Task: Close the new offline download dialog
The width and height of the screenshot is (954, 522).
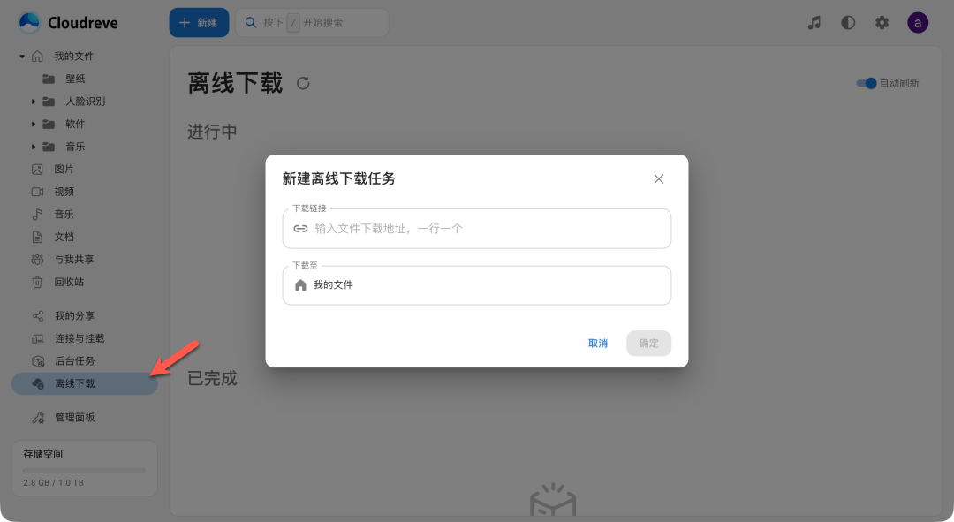Action: pyautogui.click(x=658, y=178)
